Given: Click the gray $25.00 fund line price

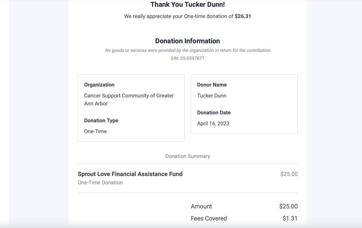Looking at the screenshot, I should point(289,174).
